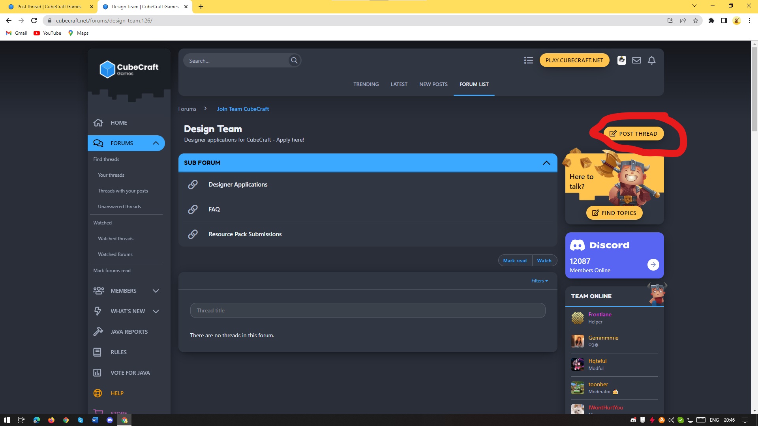Open YouTube bookmark
The height and width of the screenshot is (426, 758).
47,33
